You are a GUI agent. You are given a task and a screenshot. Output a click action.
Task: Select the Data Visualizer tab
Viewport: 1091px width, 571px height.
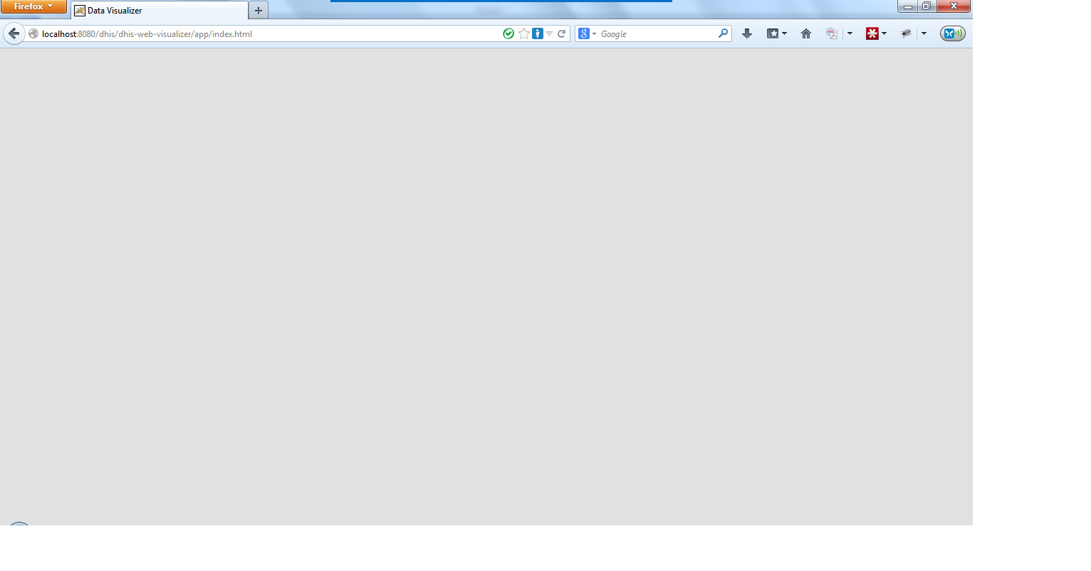click(x=160, y=11)
